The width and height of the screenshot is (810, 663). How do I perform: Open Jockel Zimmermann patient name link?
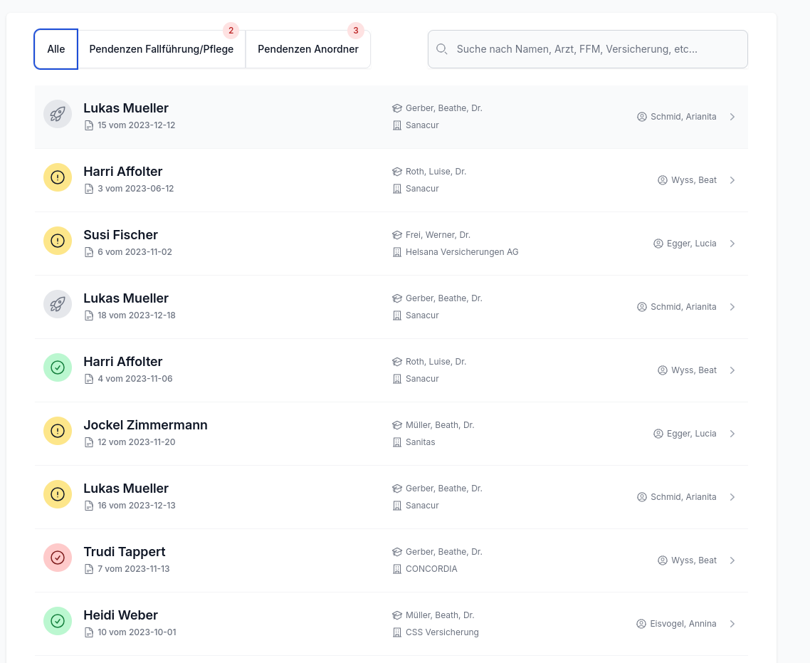coord(145,425)
